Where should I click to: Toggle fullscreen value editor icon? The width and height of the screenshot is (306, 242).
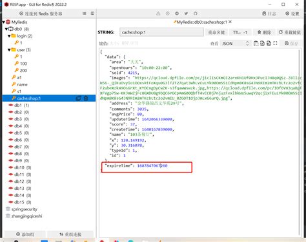click(275, 43)
